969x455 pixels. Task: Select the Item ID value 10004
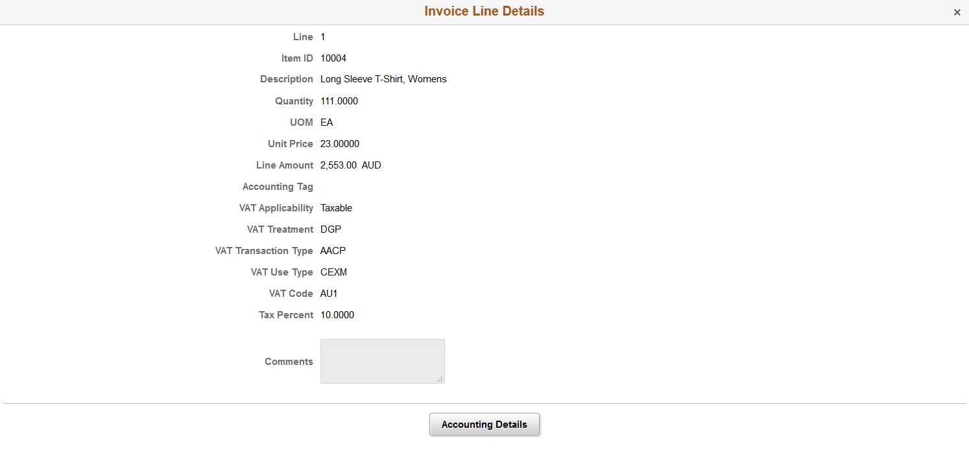tap(333, 58)
